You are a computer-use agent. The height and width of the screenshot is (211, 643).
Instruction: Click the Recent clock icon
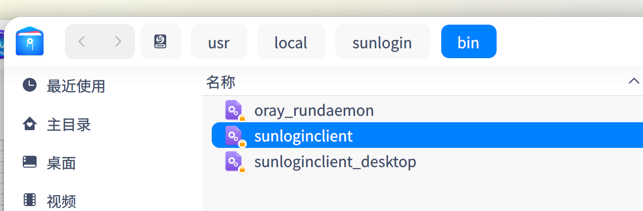point(30,85)
